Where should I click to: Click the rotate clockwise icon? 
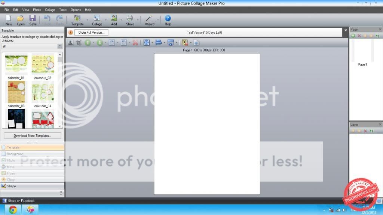(x=112, y=43)
